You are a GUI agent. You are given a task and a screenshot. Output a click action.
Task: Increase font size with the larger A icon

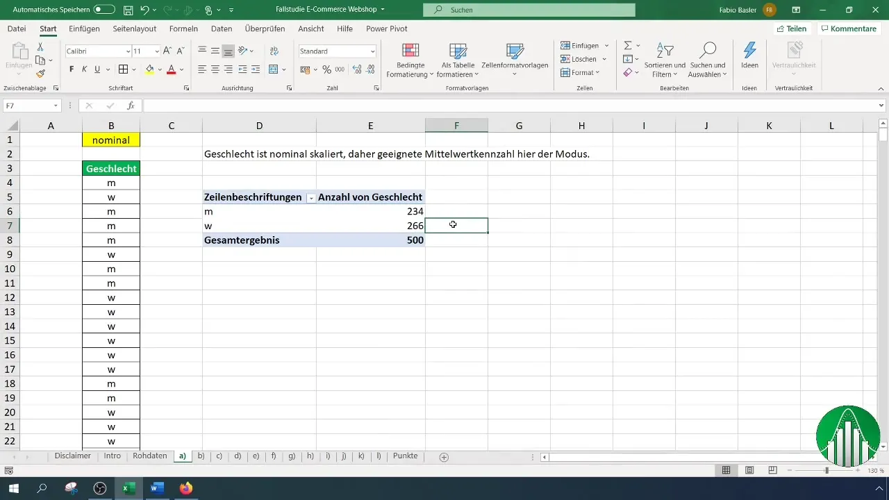click(167, 51)
